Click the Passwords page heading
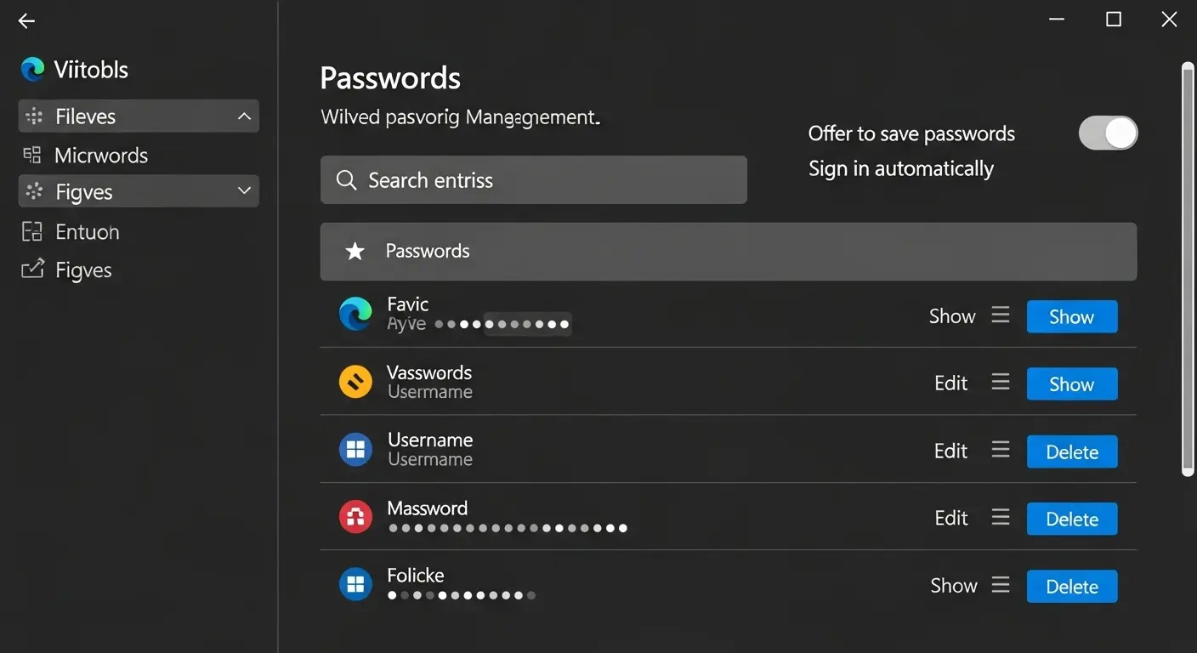 (390, 78)
